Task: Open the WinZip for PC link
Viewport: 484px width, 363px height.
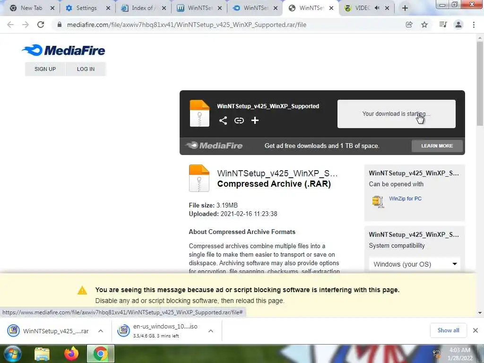Action: pos(405,199)
